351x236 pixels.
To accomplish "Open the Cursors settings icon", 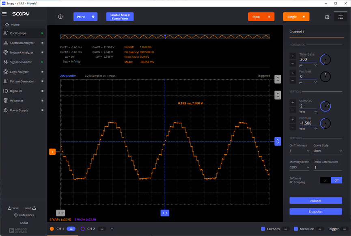I will click(x=286, y=229).
